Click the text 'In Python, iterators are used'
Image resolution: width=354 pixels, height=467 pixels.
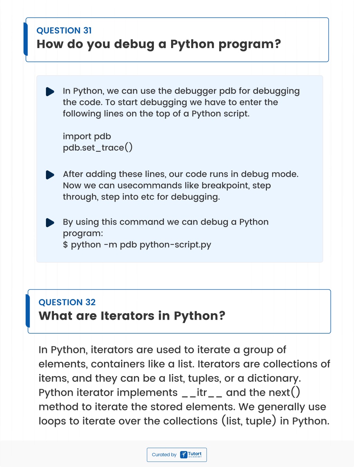click(110, 350)
